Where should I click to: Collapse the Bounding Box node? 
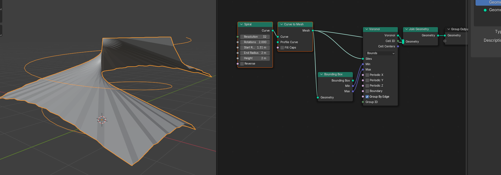(x=321, y=75)
